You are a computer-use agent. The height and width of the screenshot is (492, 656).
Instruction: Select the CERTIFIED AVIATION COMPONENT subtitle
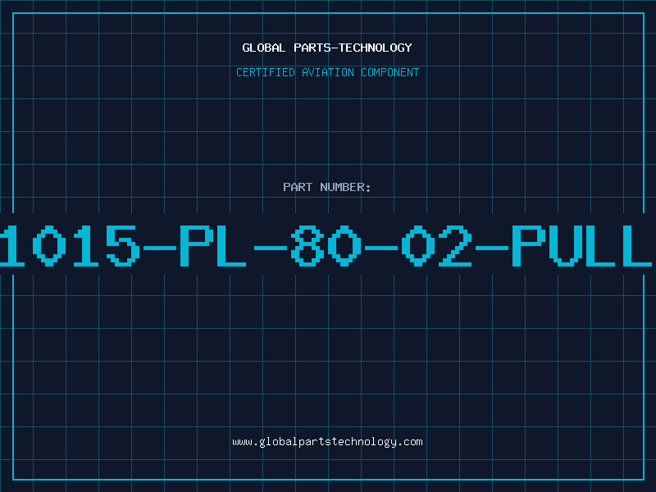click(327, 72)
